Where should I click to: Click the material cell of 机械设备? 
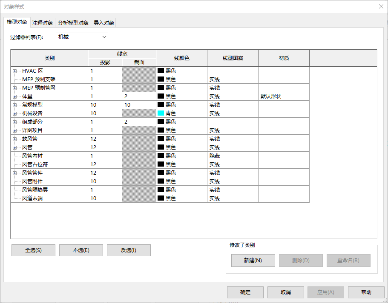tap(284, 113)
